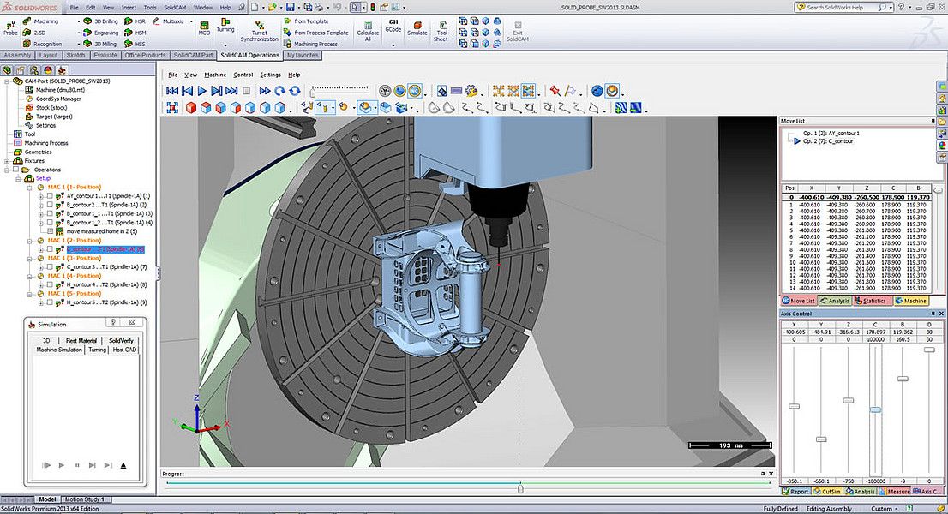This screenshot has height=514, width=948.
Task: Click the 3D Drilling operation icon
Action: click(87, 21)
